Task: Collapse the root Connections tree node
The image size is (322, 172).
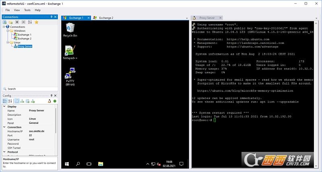Action: [x=4, y=27]
